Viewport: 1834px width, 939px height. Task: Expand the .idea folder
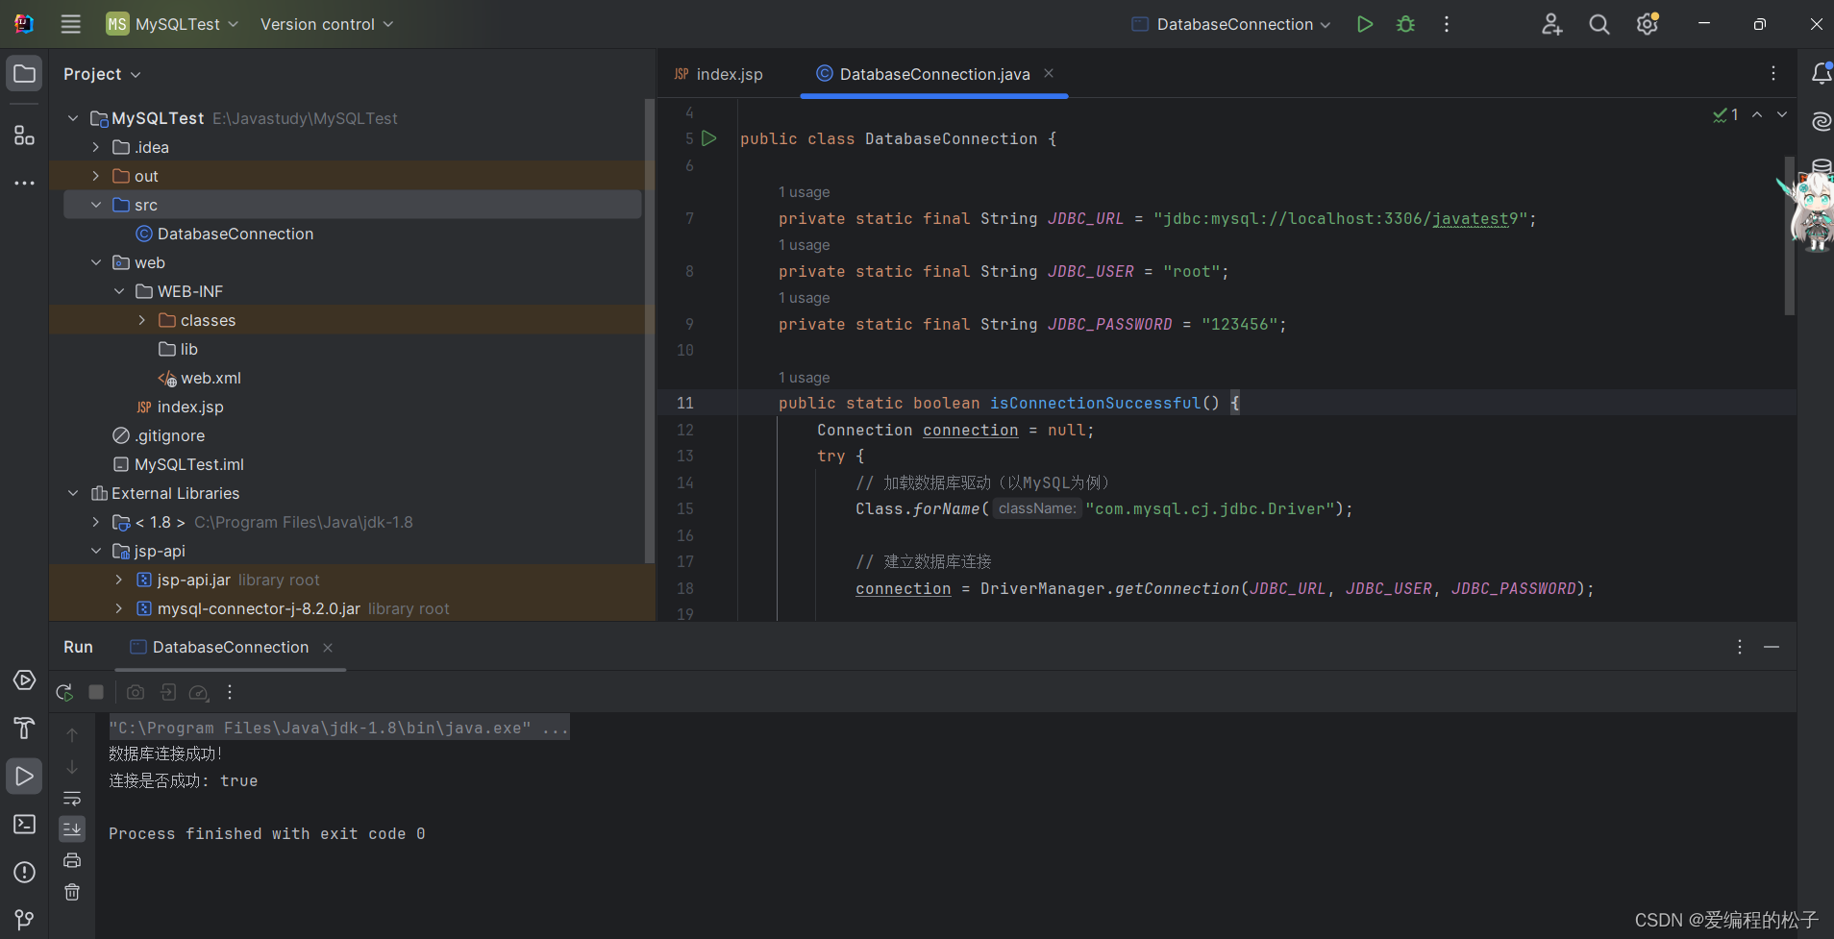click(x=96, y=147)
